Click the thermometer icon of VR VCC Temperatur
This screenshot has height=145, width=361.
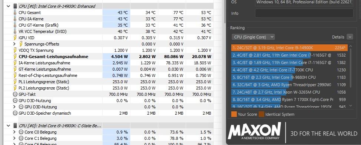click(x=15, y=31)
